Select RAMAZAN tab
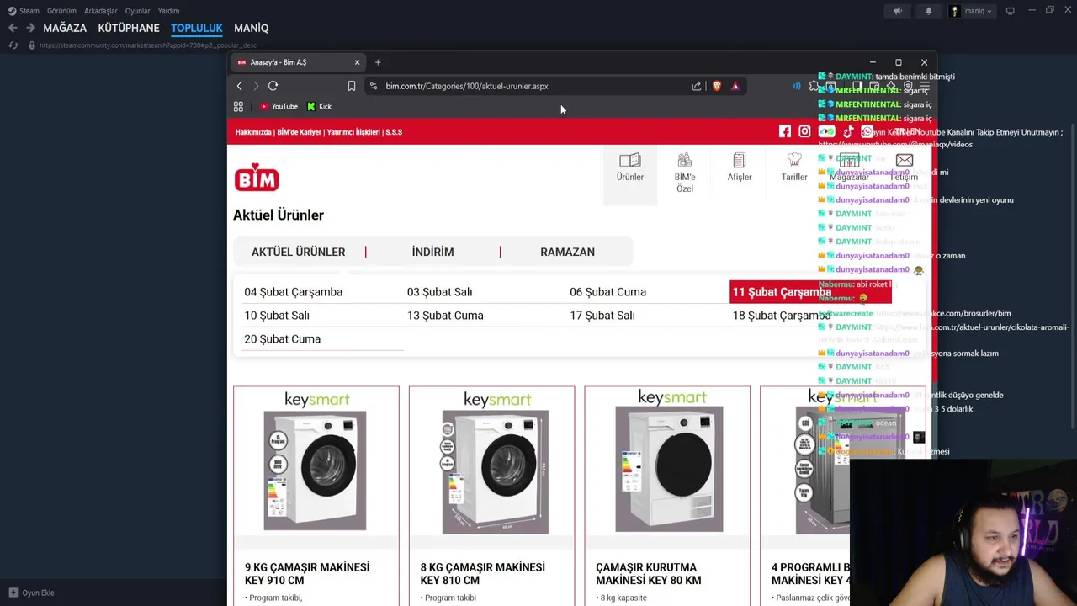Viewport: 1077px width, 606px height. [567, 252]
